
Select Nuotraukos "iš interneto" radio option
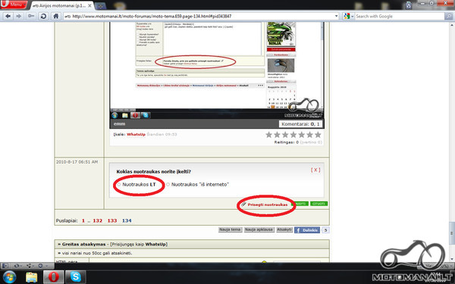168,185
